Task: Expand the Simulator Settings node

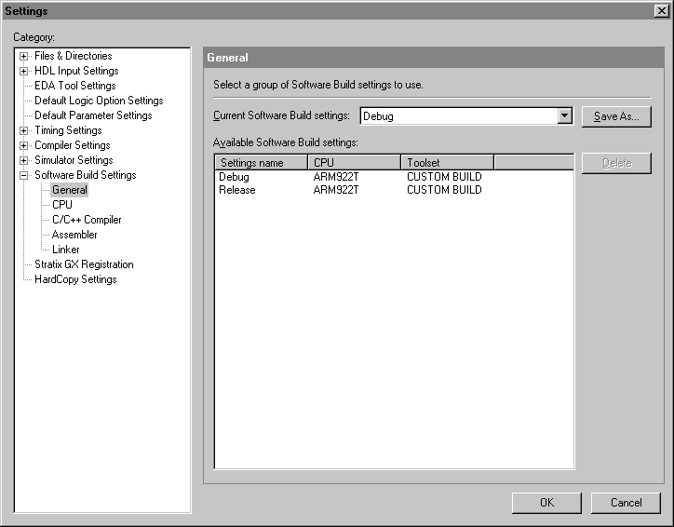Action: pos(24,160)
